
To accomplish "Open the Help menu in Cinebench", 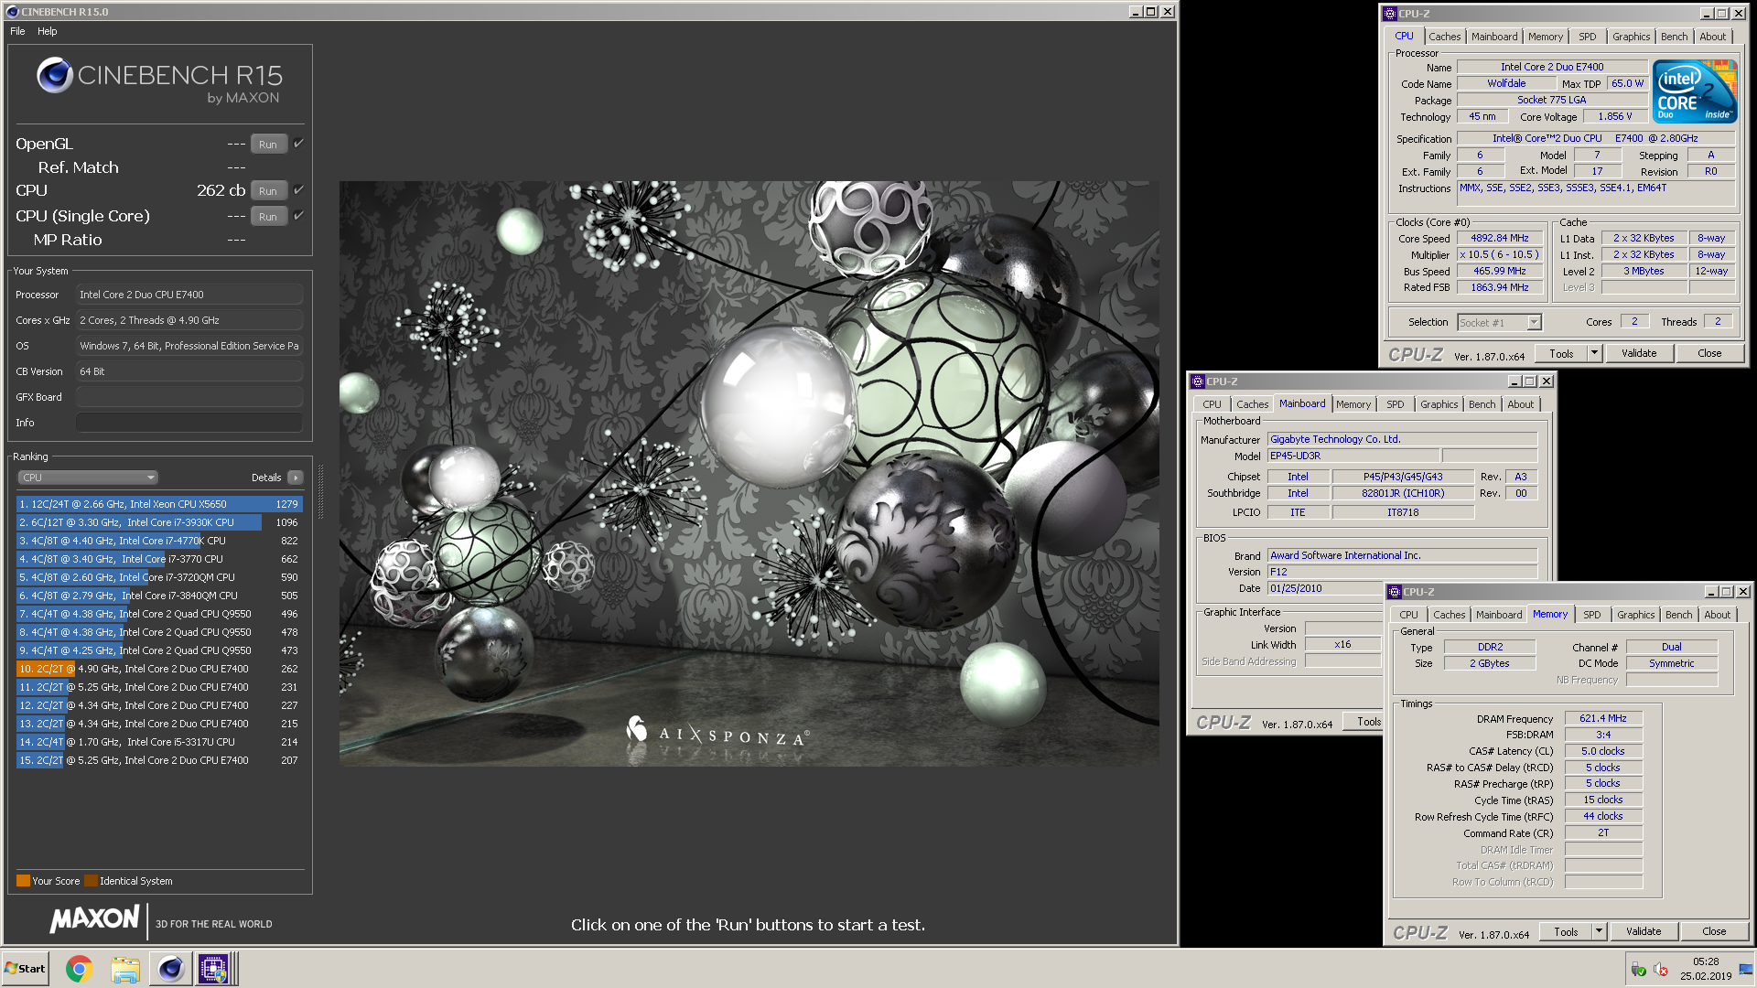I will (x=48, y=31).
